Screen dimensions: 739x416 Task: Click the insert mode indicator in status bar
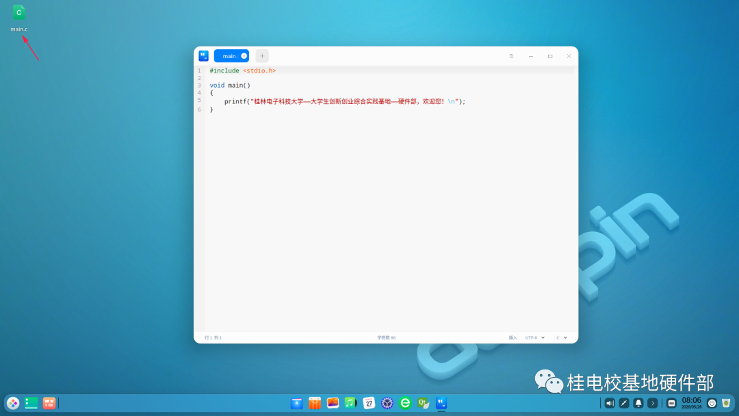(513, 338)
